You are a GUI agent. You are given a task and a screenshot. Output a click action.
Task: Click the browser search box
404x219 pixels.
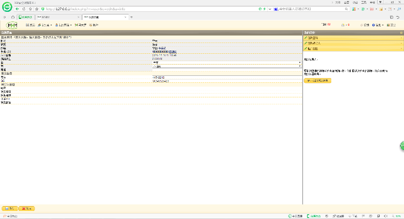pos(311,9)
